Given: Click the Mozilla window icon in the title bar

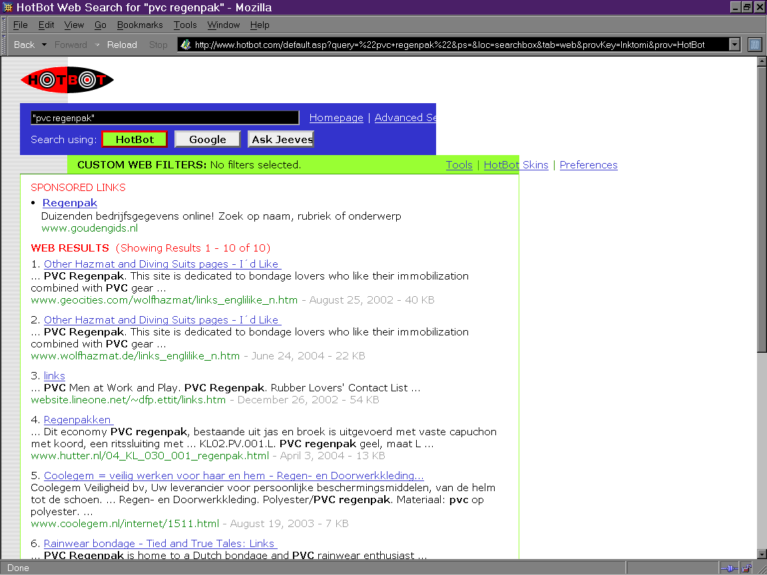Looking at the screenshot, I should [x=7, y=7].
